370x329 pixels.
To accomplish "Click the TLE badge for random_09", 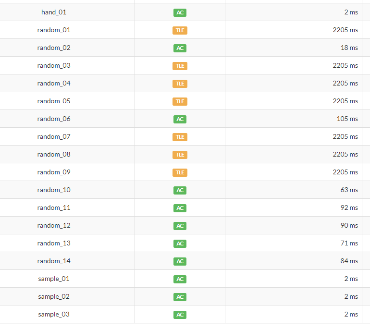I will (x=180, y=172).
